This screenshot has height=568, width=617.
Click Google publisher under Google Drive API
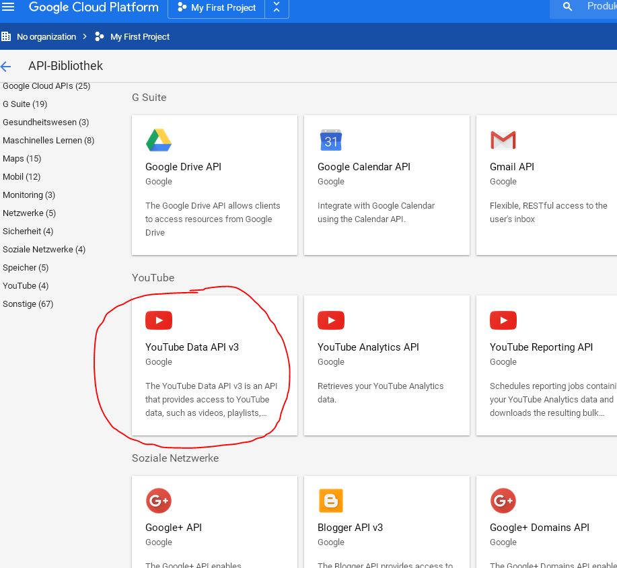coord(159,182)
